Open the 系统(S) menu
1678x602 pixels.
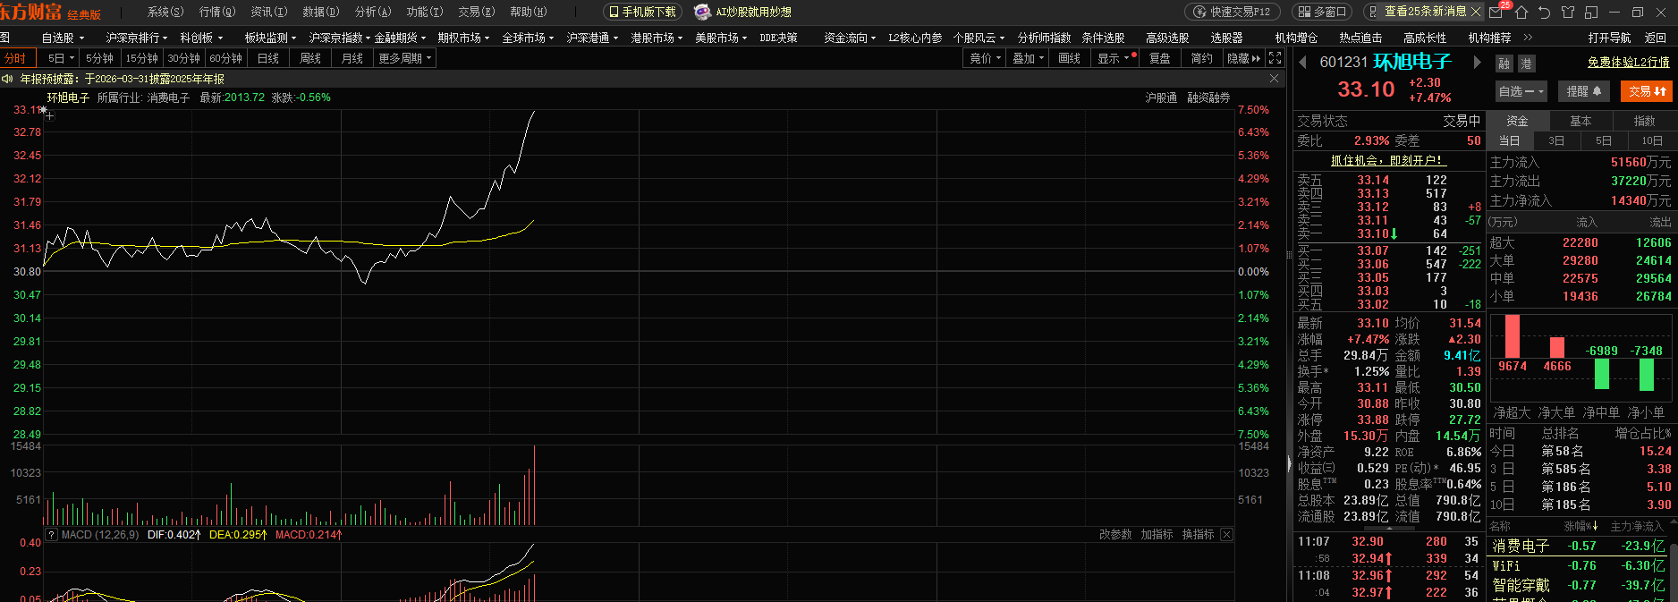coord(165,12)
